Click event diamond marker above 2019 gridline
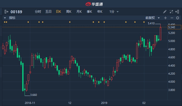Viewport: 182px width, 106px height. [x=104, y=22]
